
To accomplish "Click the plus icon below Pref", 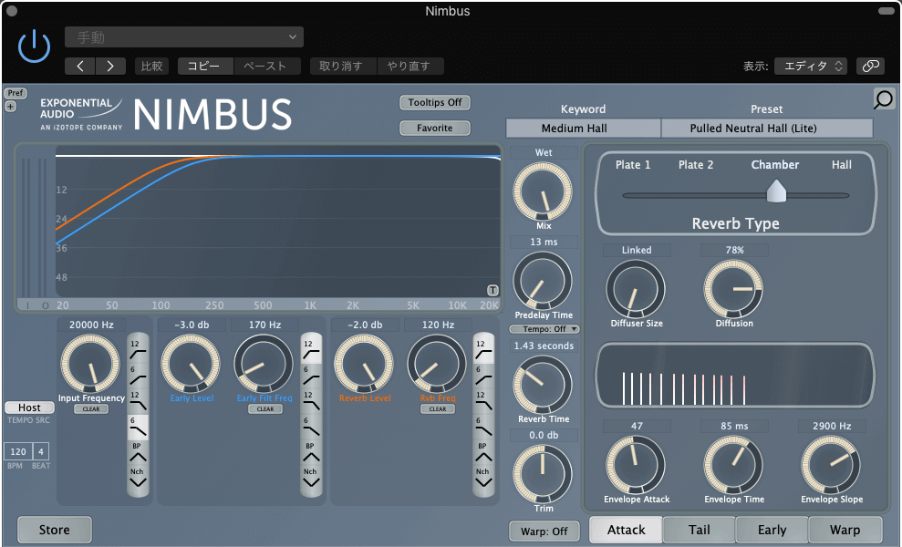I will click(x=10, y=107).
